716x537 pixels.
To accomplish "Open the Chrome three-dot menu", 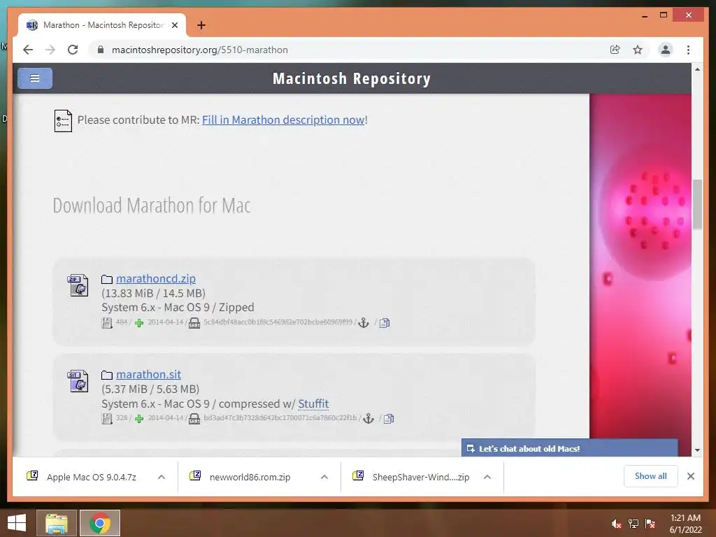I will 688,50.
